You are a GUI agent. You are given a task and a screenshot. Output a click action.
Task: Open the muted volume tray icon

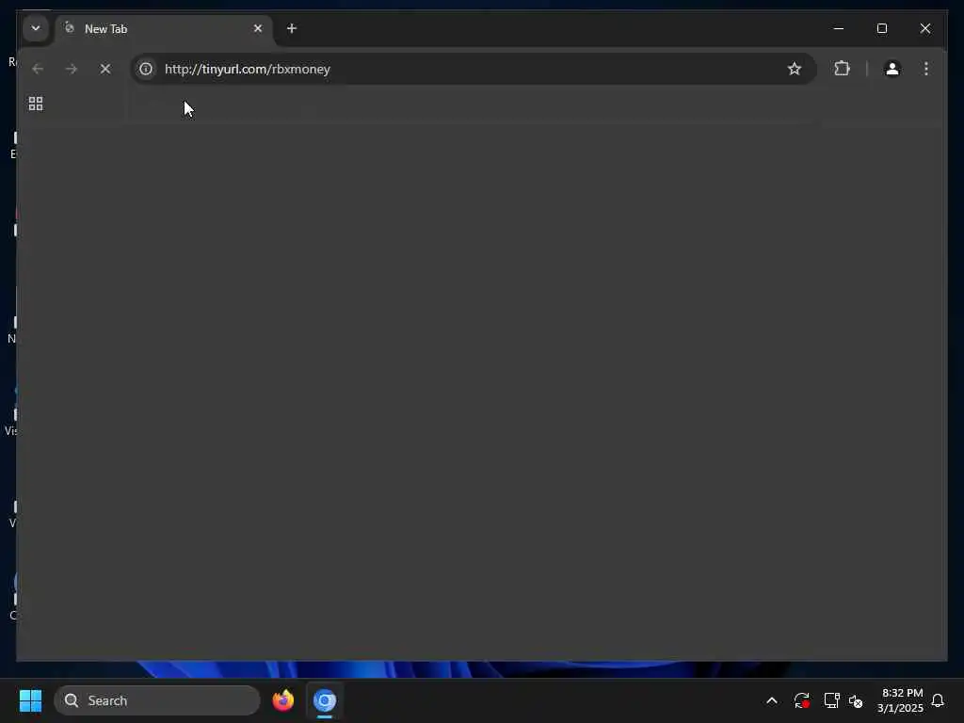pos(856,700)
